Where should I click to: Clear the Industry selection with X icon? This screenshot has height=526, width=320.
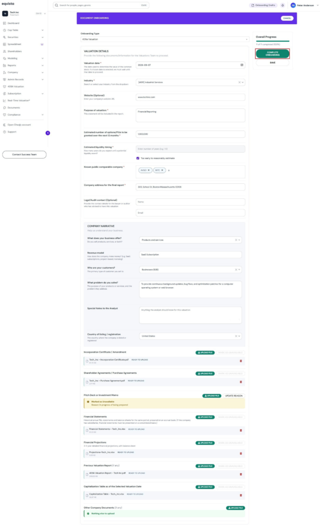239,82
